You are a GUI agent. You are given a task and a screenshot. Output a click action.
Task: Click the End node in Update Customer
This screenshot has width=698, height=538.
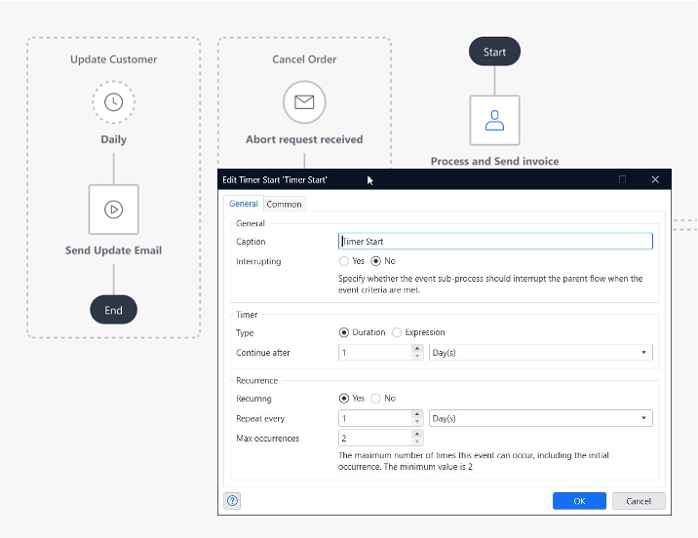pyautogui.click(x=113, y=310)
